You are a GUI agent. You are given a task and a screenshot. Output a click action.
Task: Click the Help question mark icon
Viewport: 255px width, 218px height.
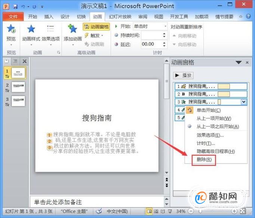click(248, 16)
